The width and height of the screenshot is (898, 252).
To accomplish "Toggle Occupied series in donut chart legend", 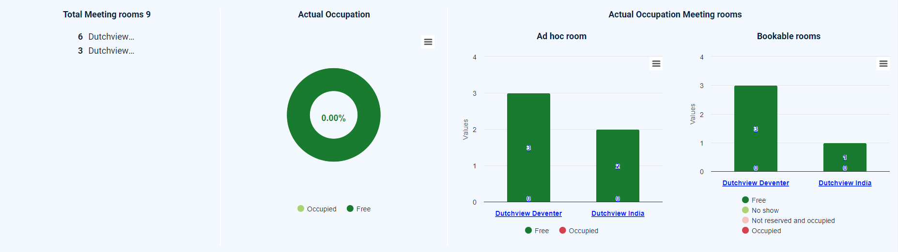I will coord(317,209).
